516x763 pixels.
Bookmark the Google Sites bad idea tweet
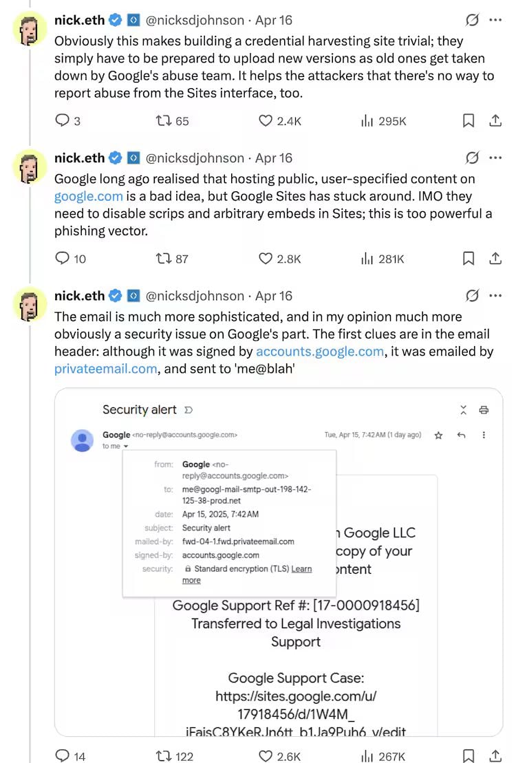tap(469, 259)
